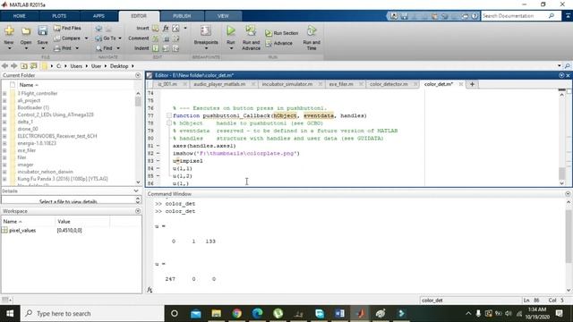Click the Breakpoints icon
This screenshot has height=322, width=573.
[206, 31]
